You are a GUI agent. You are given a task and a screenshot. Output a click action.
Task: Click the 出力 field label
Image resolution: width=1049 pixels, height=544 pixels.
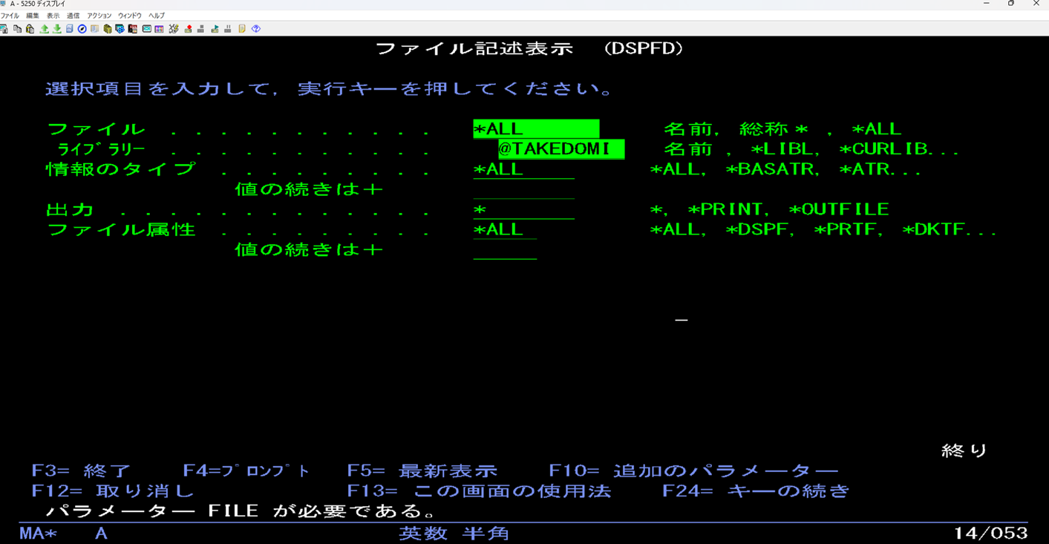tap(70, 209)
